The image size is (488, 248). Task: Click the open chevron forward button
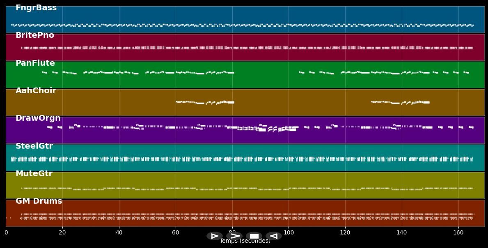(234, 236)
